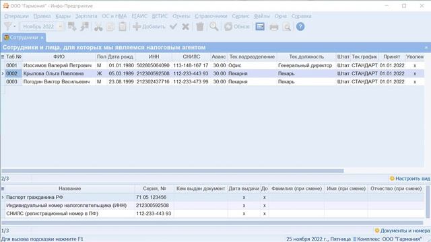Select employee Крылова Ольга Павловна
Screen dimensions: 431x242
[x=53, y=73]
